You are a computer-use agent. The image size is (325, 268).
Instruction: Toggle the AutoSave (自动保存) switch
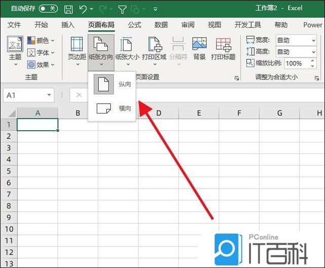pyautogui.click(x=48, y=9)
